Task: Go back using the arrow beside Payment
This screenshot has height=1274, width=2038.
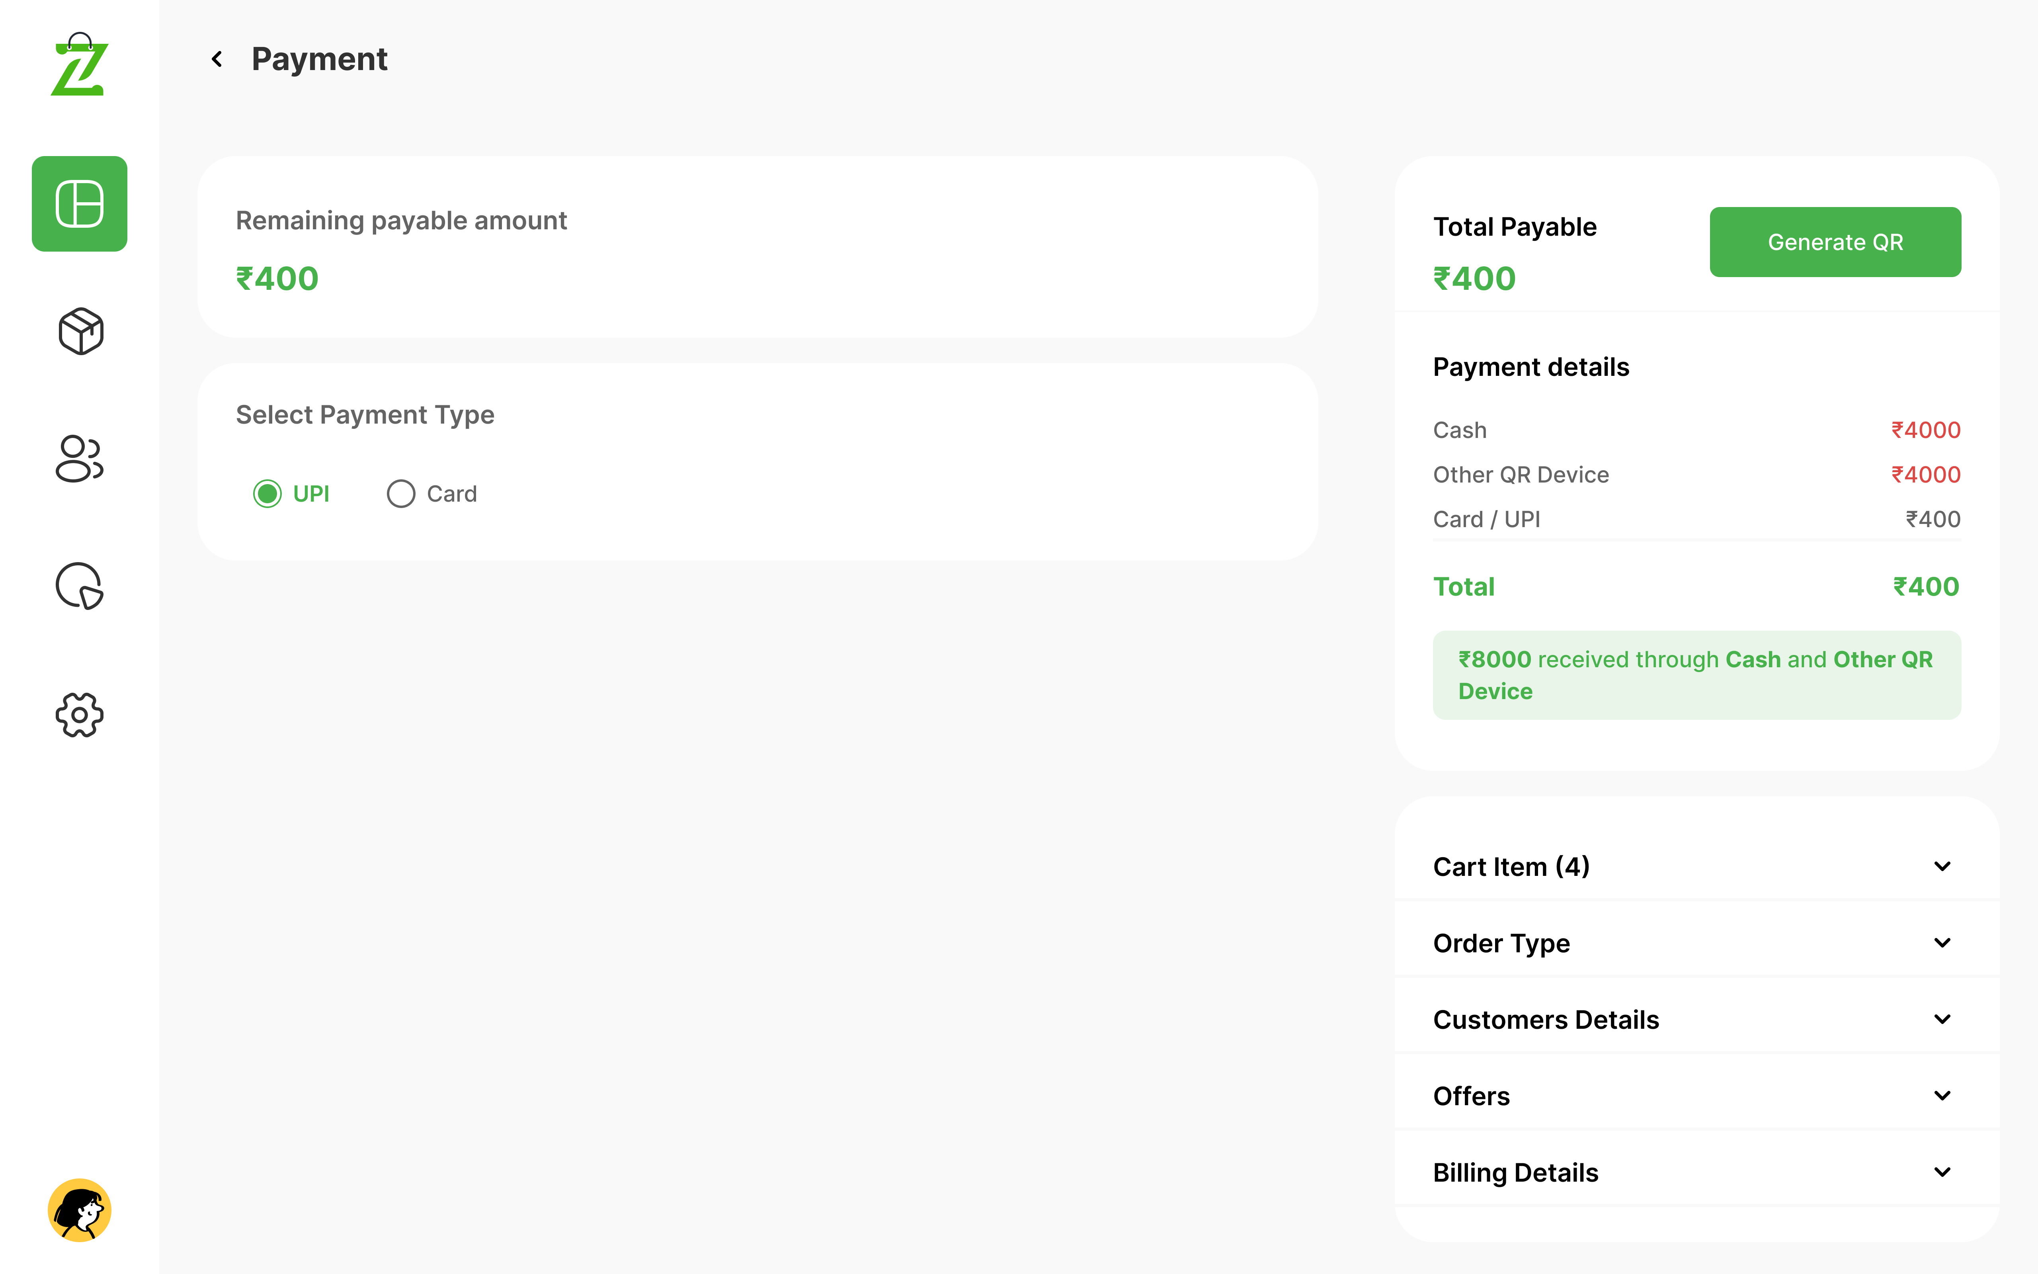Action: pyautogui.click(x=217, y=59)
